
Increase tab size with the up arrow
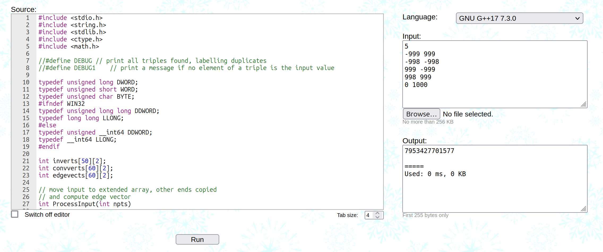point(377,213)
